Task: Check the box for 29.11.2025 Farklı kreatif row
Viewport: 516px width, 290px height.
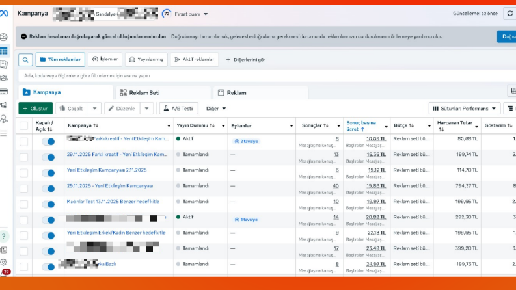Action: tap(23, 157)
